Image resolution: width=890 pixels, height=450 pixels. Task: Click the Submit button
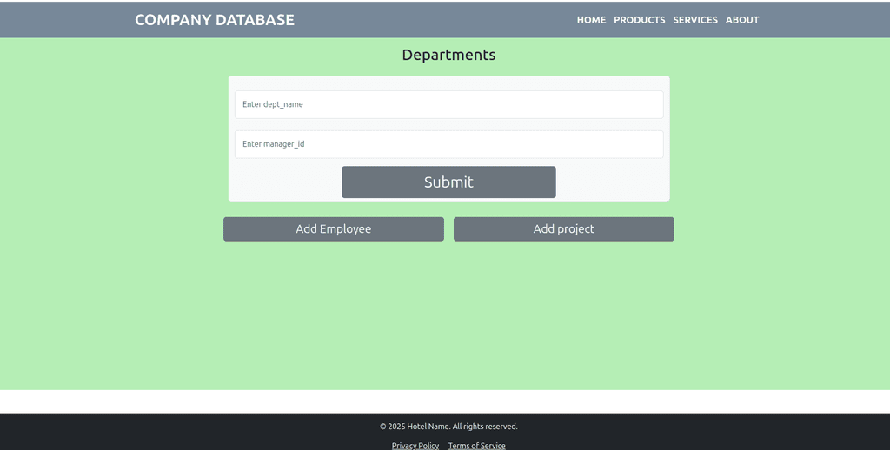click(x=448, y=182)
